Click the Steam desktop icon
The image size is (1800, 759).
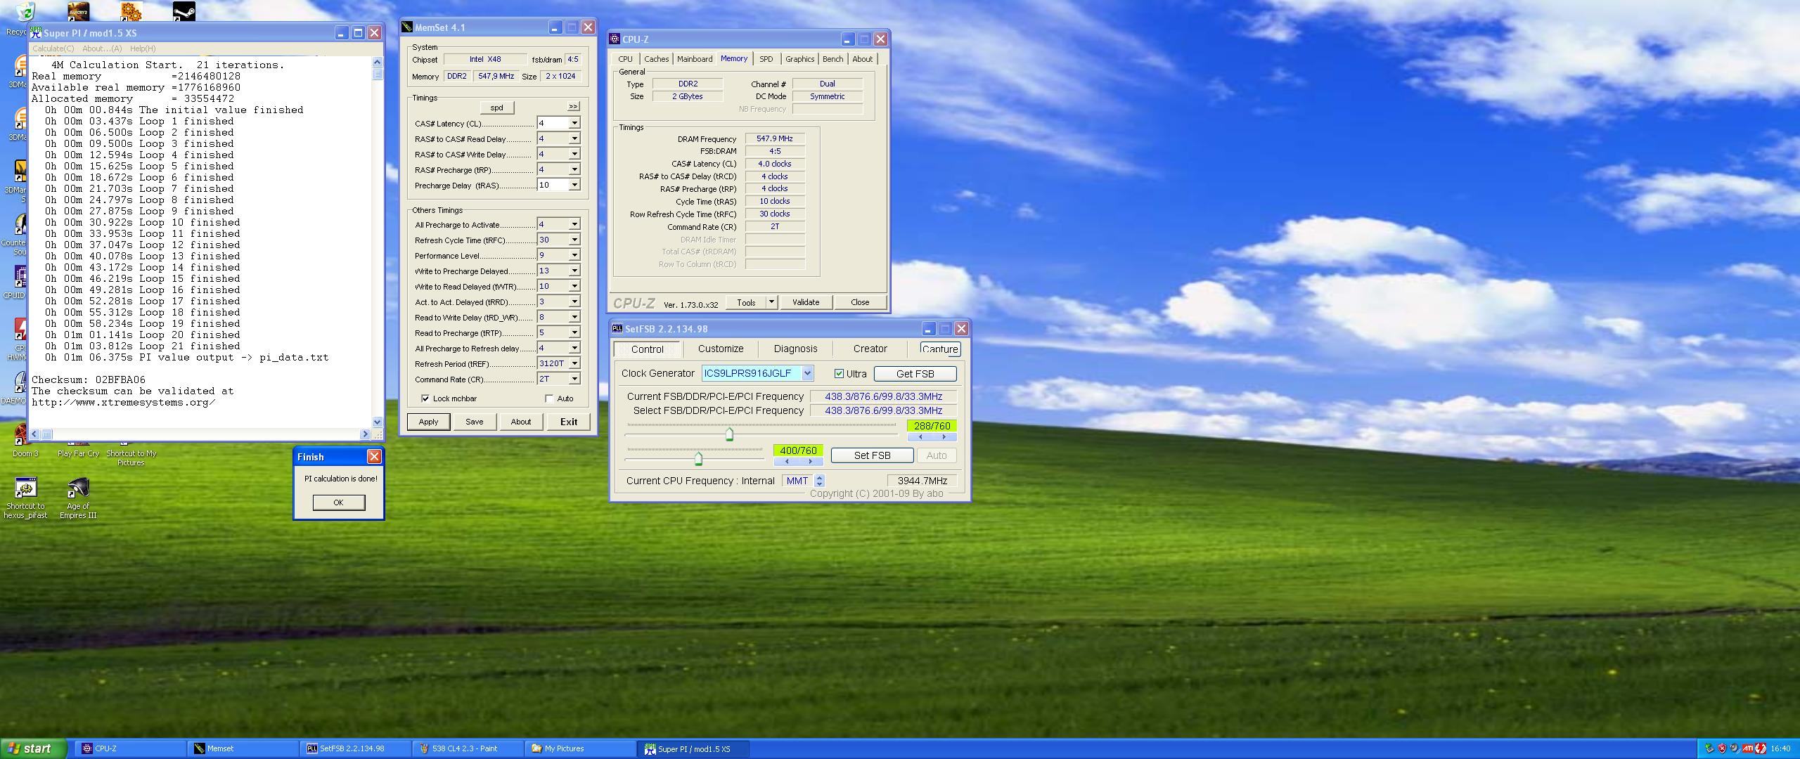tap(184, 11)
